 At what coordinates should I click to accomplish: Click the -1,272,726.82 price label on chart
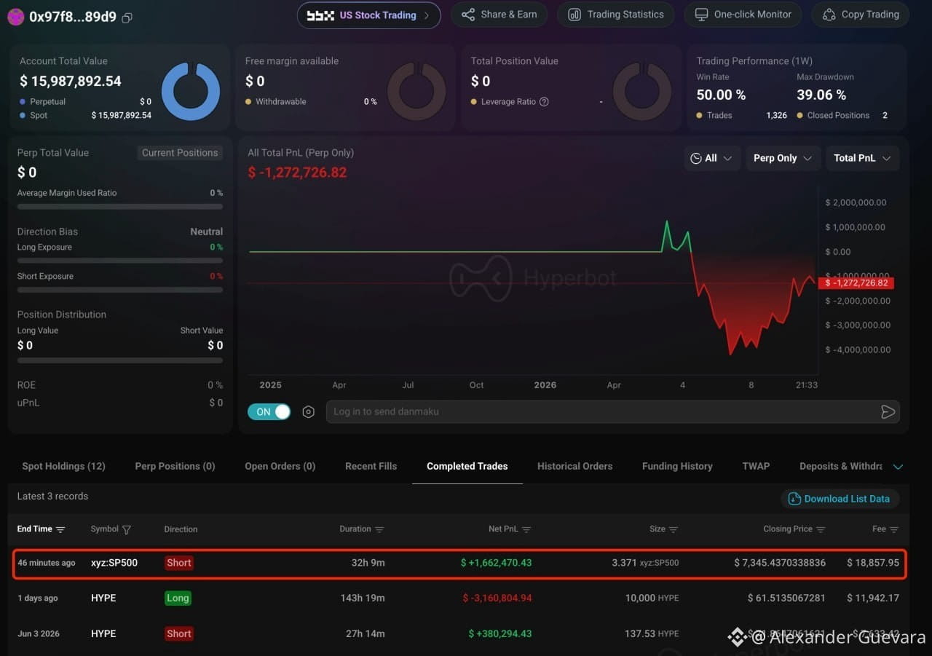coord(856,282)
